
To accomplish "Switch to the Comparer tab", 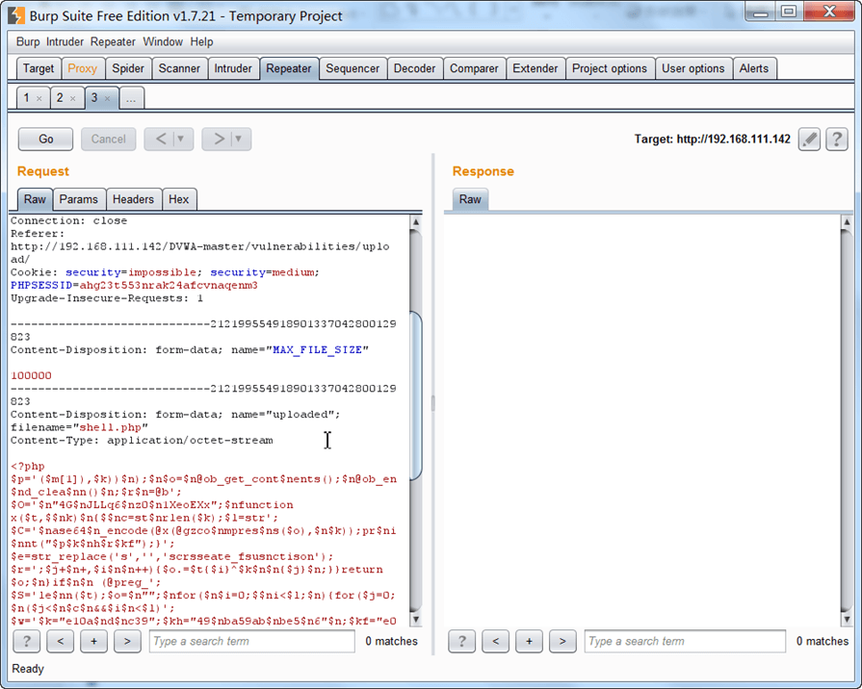I will [x=474, y=68].
